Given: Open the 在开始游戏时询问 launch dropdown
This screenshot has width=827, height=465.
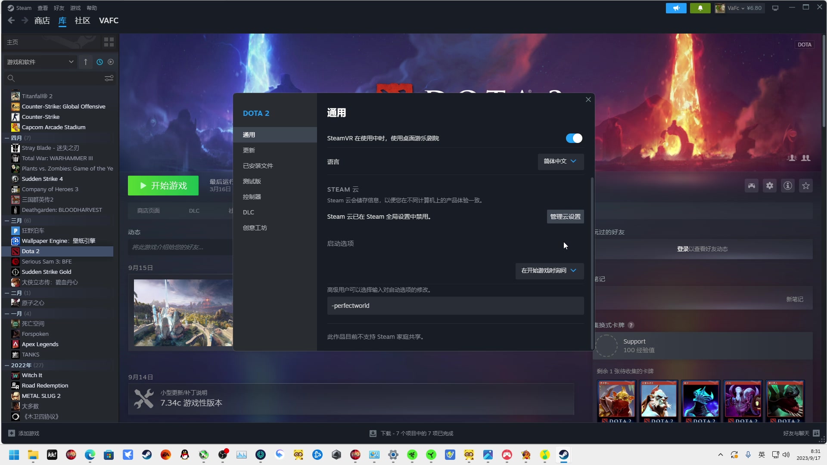Looking at the screenshot, I should [549, 271].
